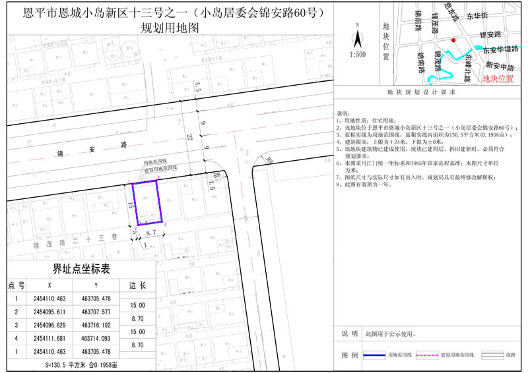Click the X column header in coordinate table
This screenshot has width=528, height=373.
[49, 285]
